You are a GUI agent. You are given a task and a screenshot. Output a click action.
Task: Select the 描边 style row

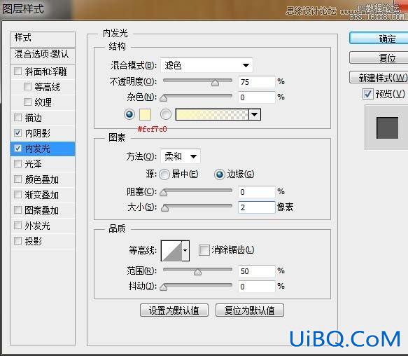[x=43, y=118]
